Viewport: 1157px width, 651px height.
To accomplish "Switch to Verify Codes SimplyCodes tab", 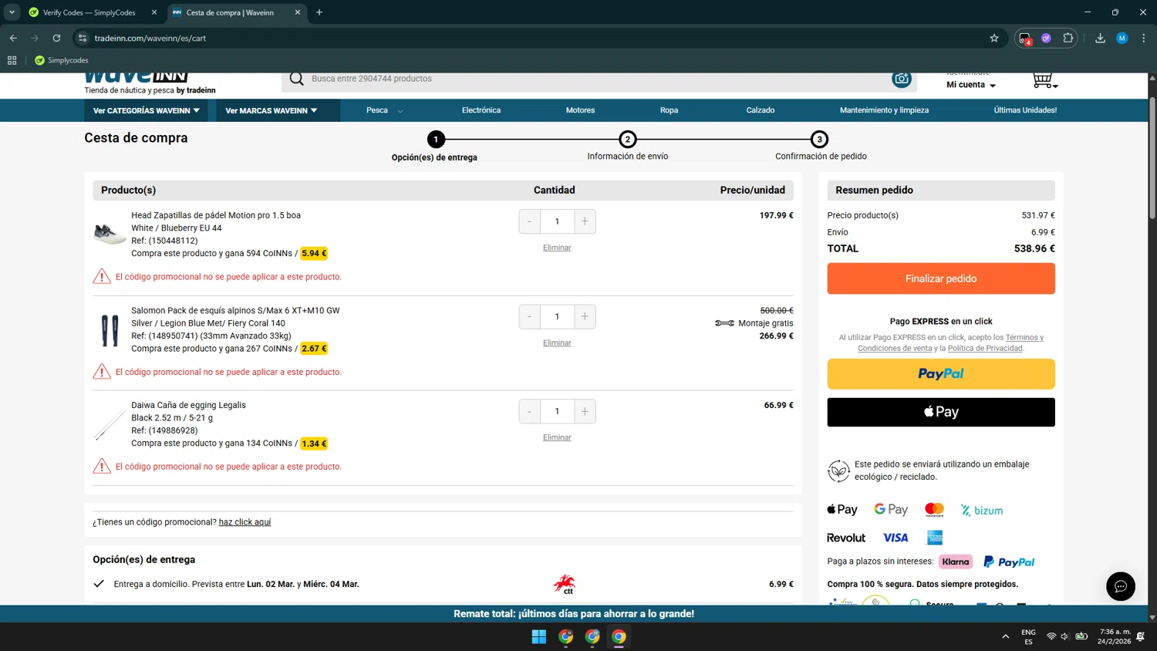I will (x=89, y=12).
